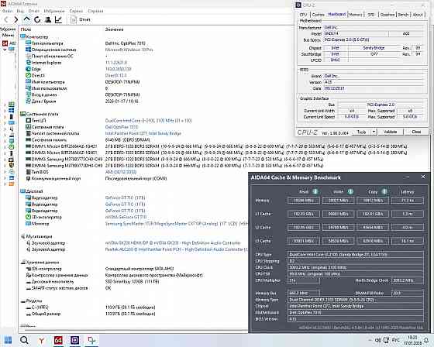Click the Copy info icon in AIDA64 benchmark
Screen dimensions: 434x347
(384, 191)
